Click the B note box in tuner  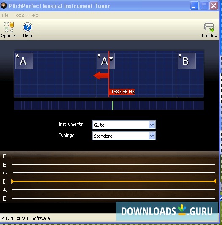(187, 61)
